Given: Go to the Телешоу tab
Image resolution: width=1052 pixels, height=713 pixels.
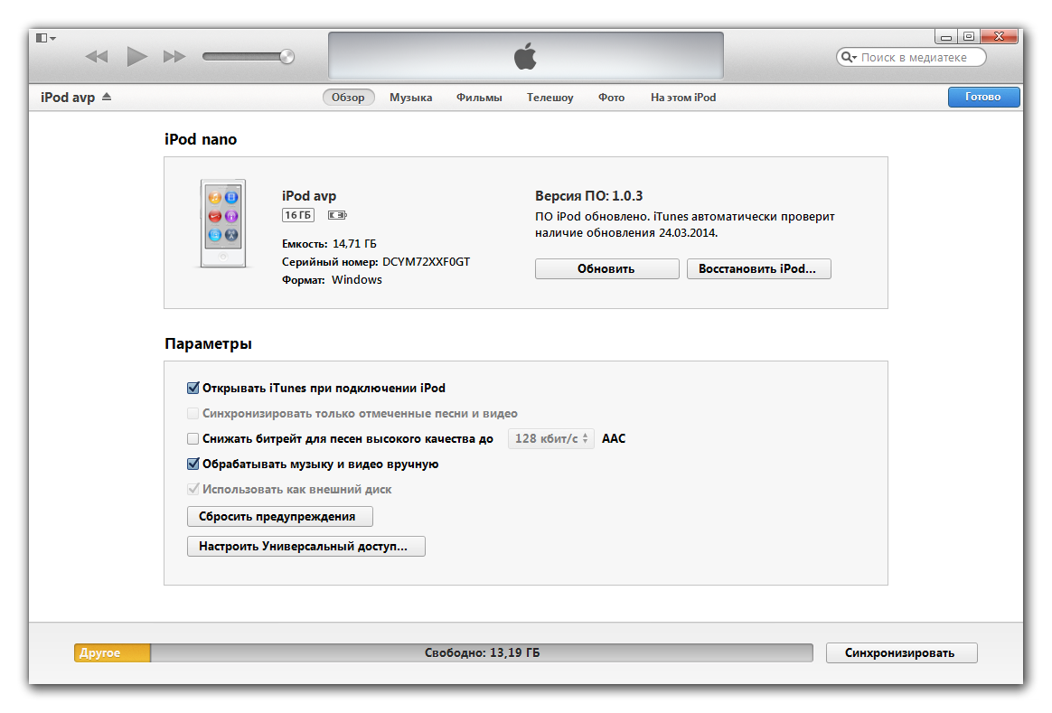Looking at the screenshot, I should [x=549, y=98].
